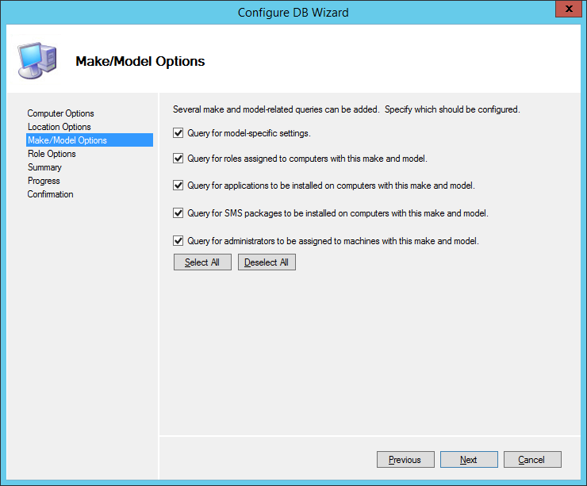Open the Summary step in sidebar

tap(44, 167)
